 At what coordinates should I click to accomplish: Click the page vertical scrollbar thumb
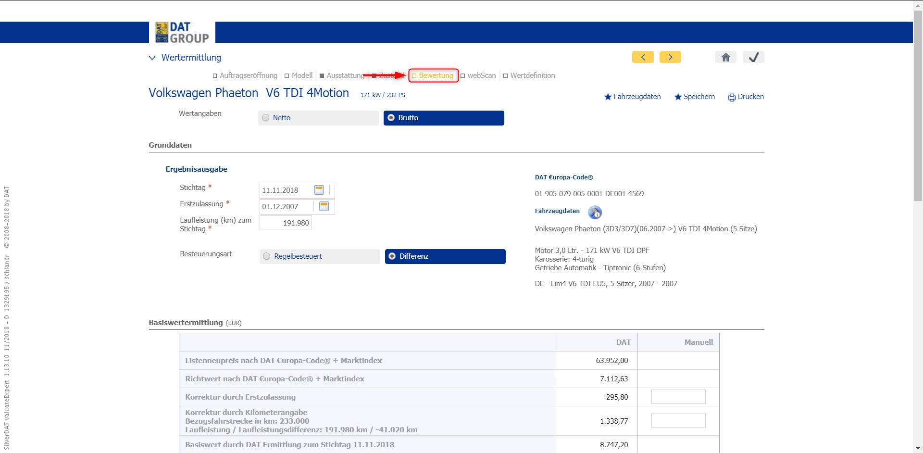click(x=918, y=106)
